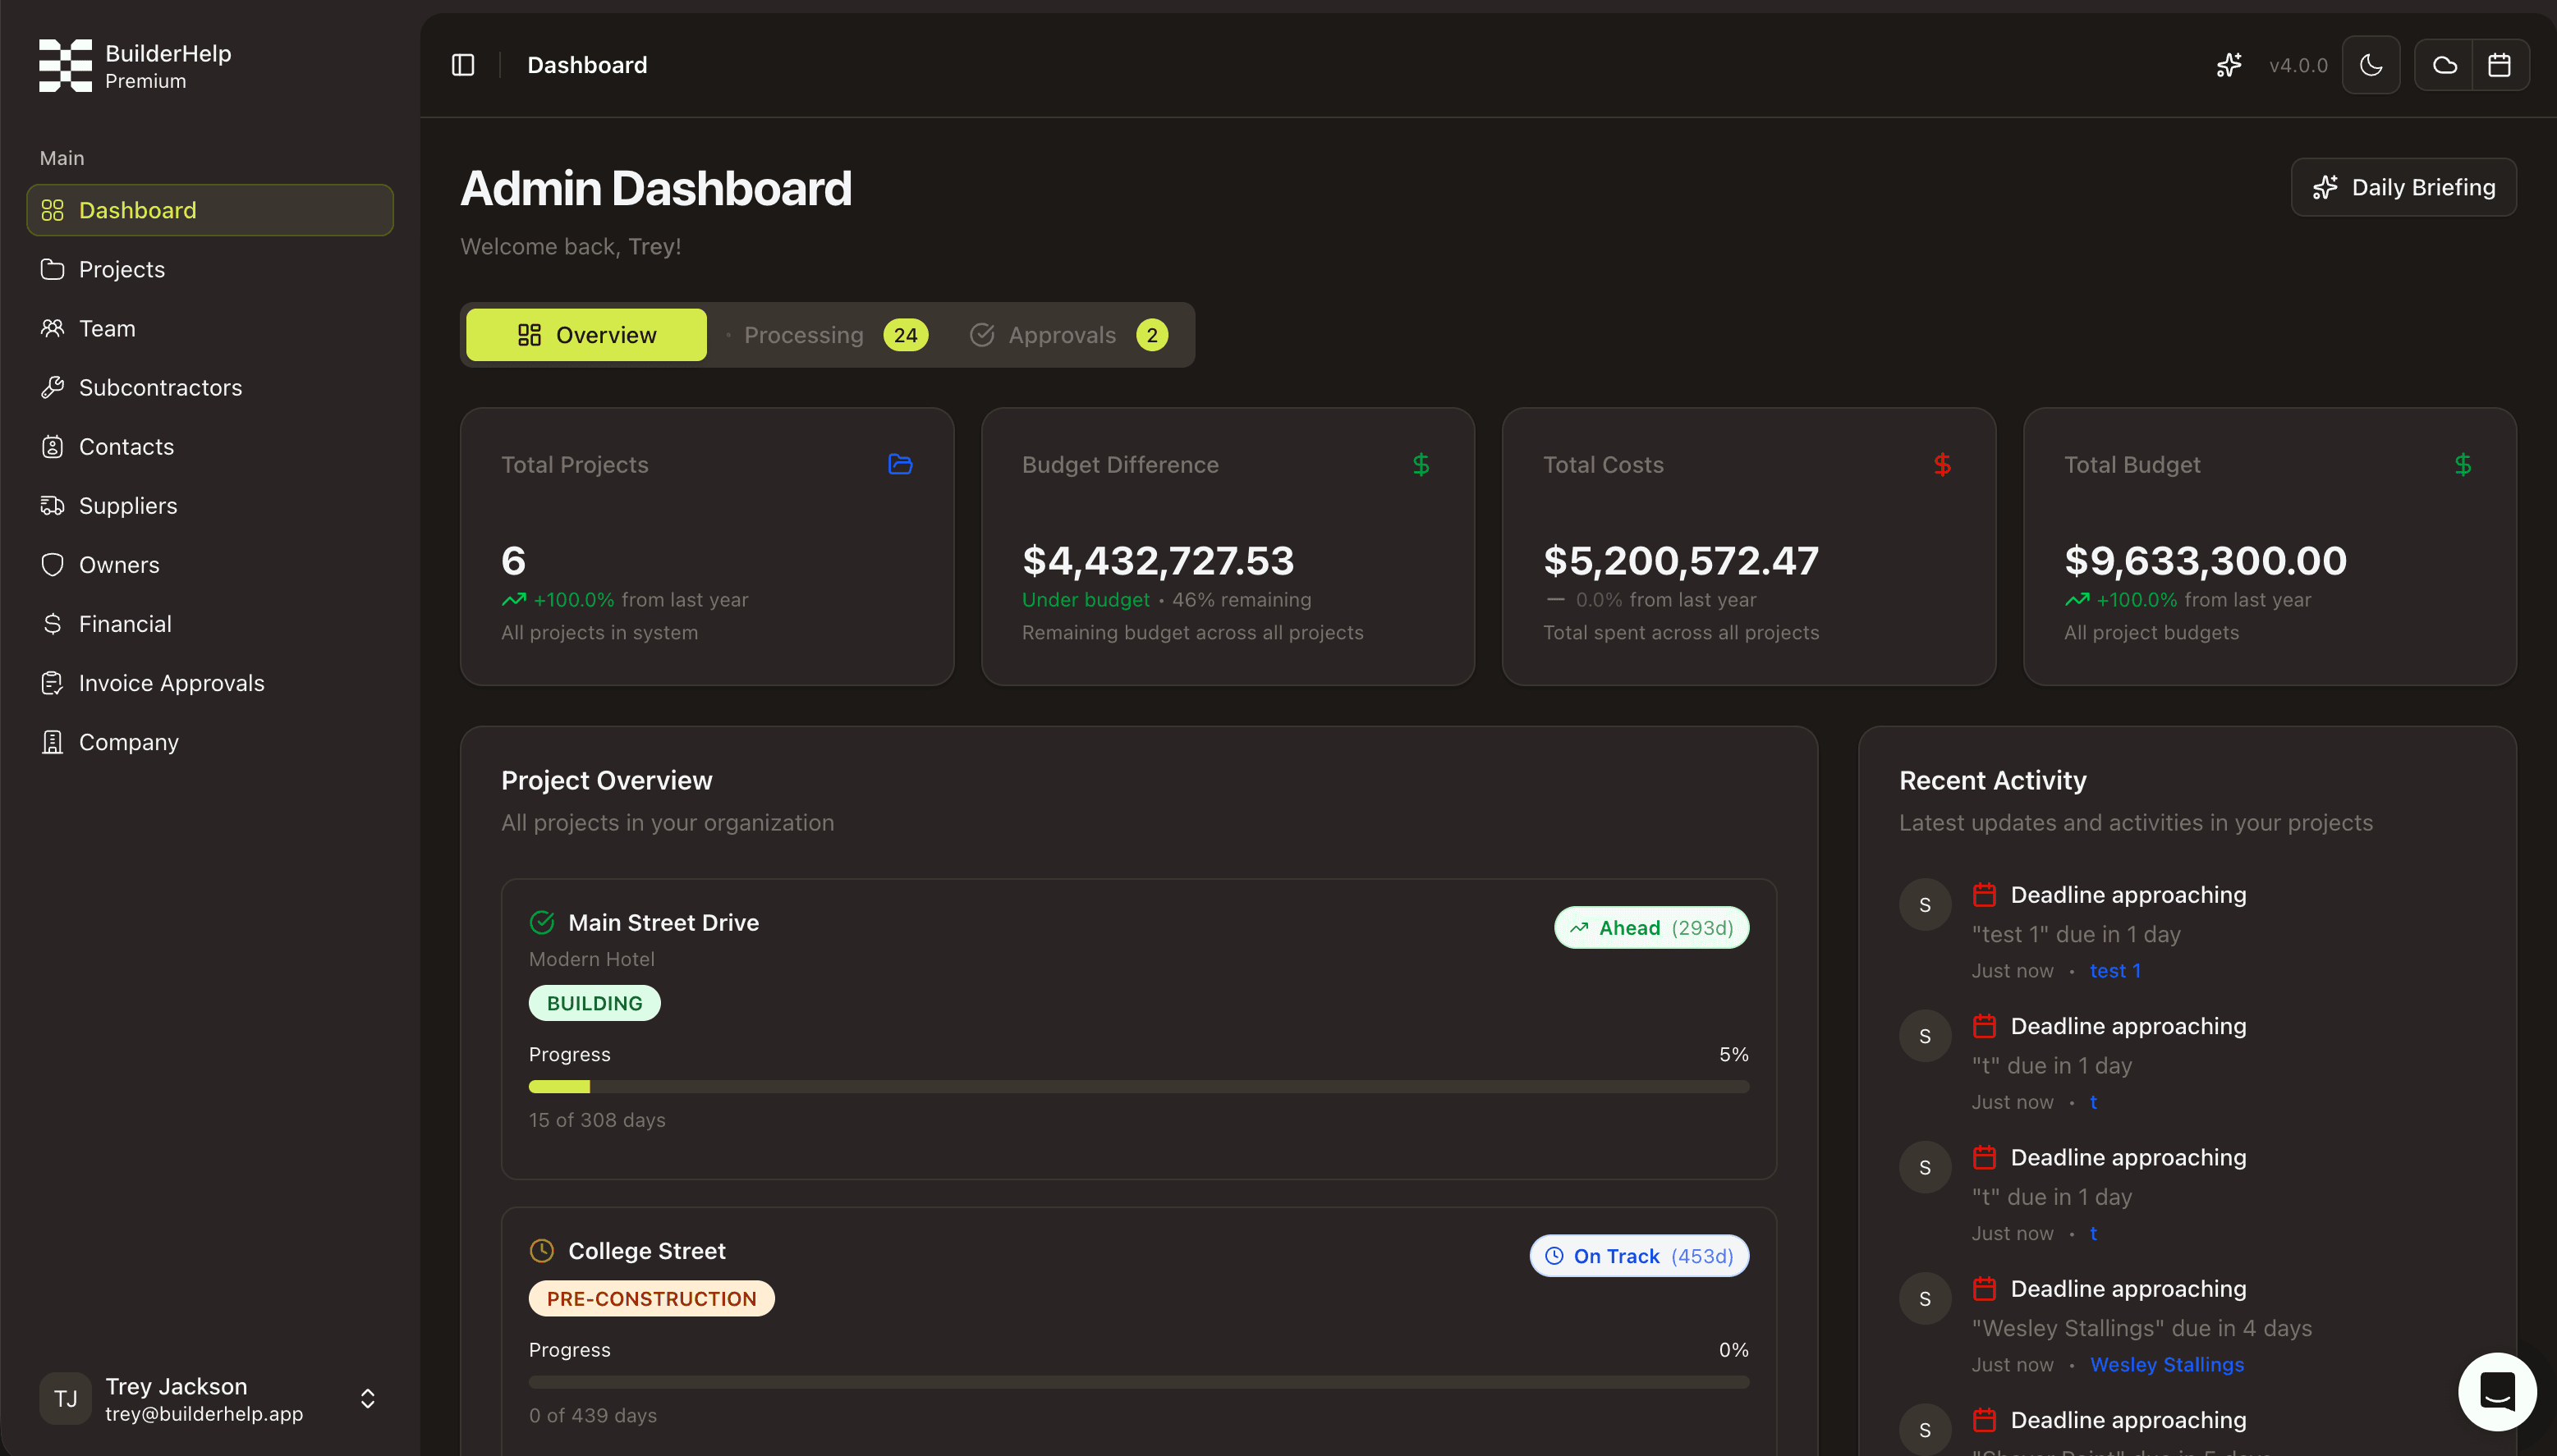Click the 'Recent Activity' heading
The height and width of the screenshot is (1456, 2557).
[x=1993, y=780]
